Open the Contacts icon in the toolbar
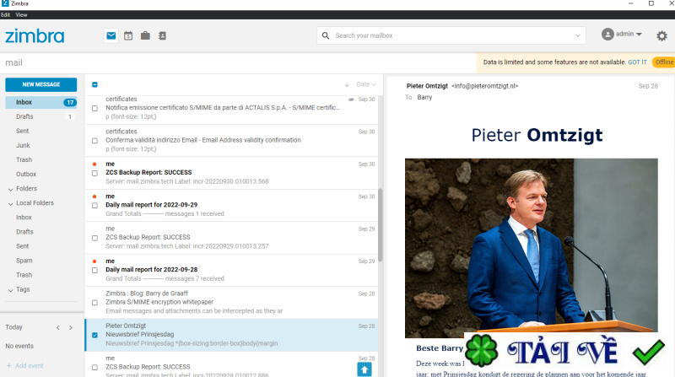 [162, 35]
